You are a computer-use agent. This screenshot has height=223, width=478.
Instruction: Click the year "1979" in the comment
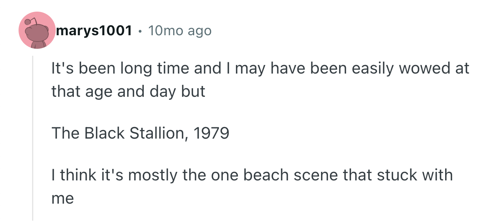[x=211, y=133]
